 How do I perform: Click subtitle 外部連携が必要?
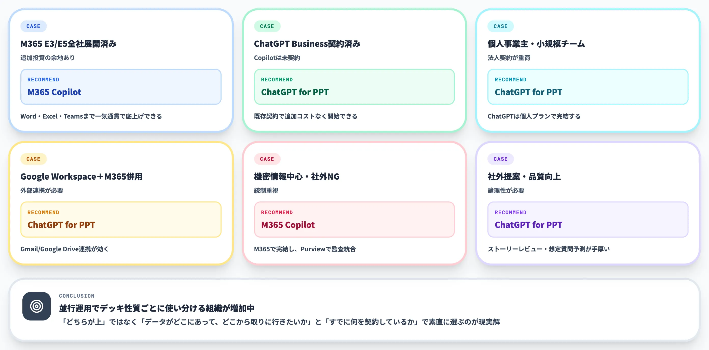coord(42,191)
